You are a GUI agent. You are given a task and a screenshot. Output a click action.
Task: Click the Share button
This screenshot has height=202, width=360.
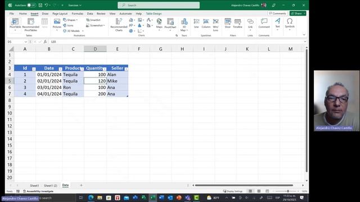(x=298, y=13)
